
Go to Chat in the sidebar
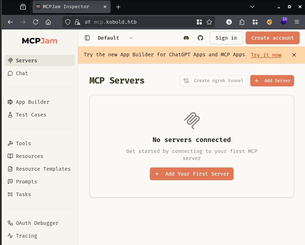(40, 73)
